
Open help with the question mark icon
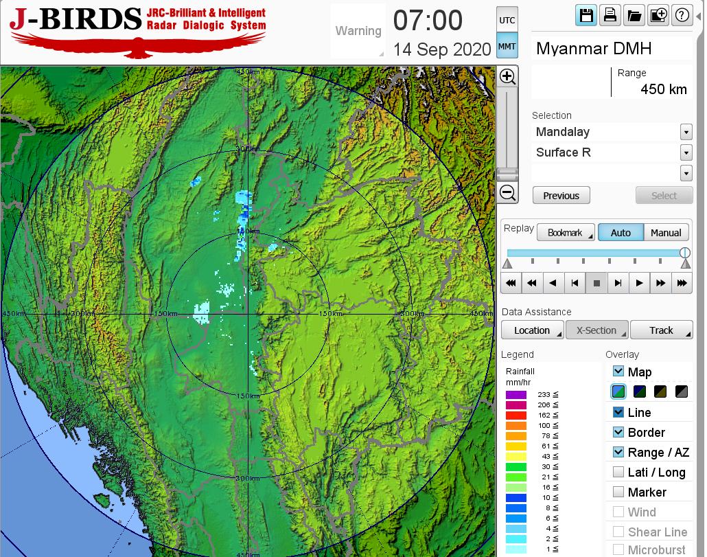[682, 16]
